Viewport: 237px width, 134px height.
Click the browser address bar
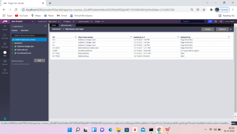tap(100, 10)
